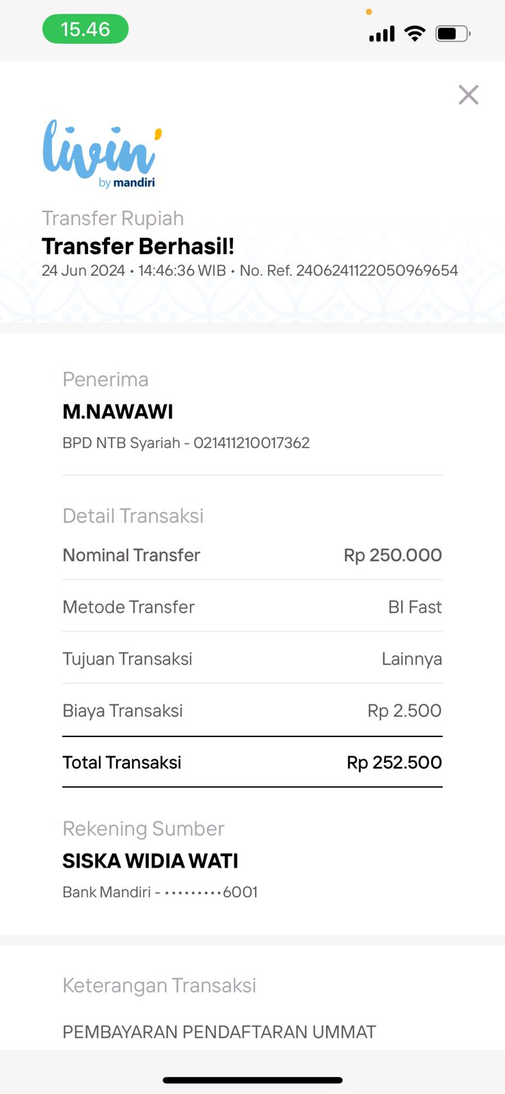
Task: Select recipient name M.NAWAWI
Action: tap(118, 412)
